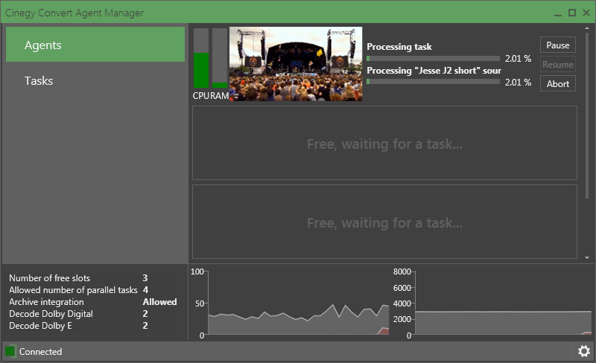Viewport: 596px width, 363px height.
Task: Abort the current task
Action: [557, 83]
